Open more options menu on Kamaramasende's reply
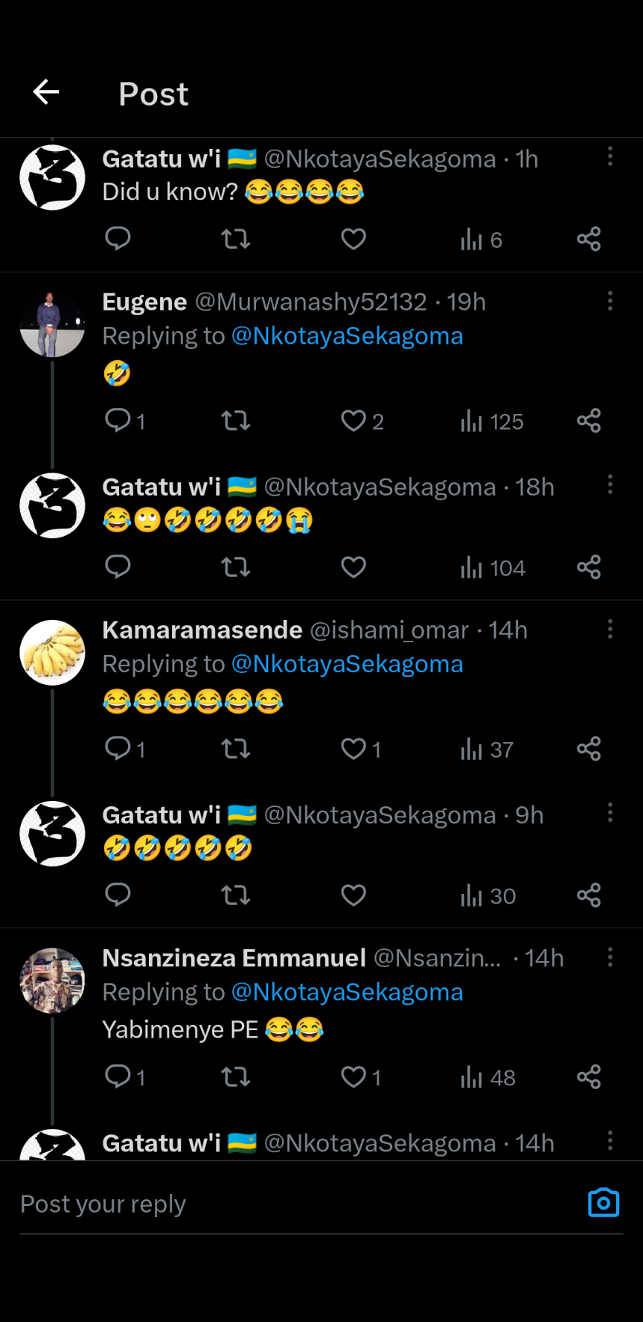The height and width of the screenshot is (1322, 643). (610, 629)
